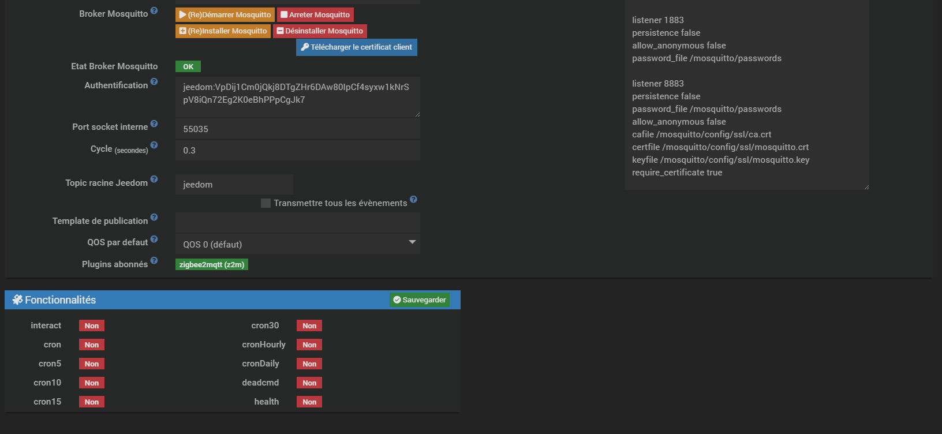942x434 pixels.
Task: Click help icon next to Port socket interne
Action: (x=154, y=124)
